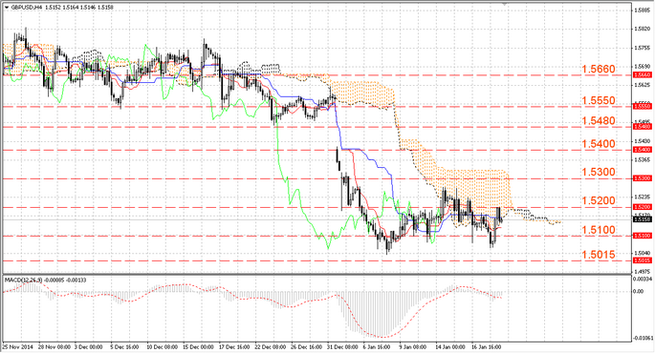Click the 16 Jan 16:00 time label
The width and height of the screenshot is (655, 353).
pyautogui.click(x=487, y=346)
